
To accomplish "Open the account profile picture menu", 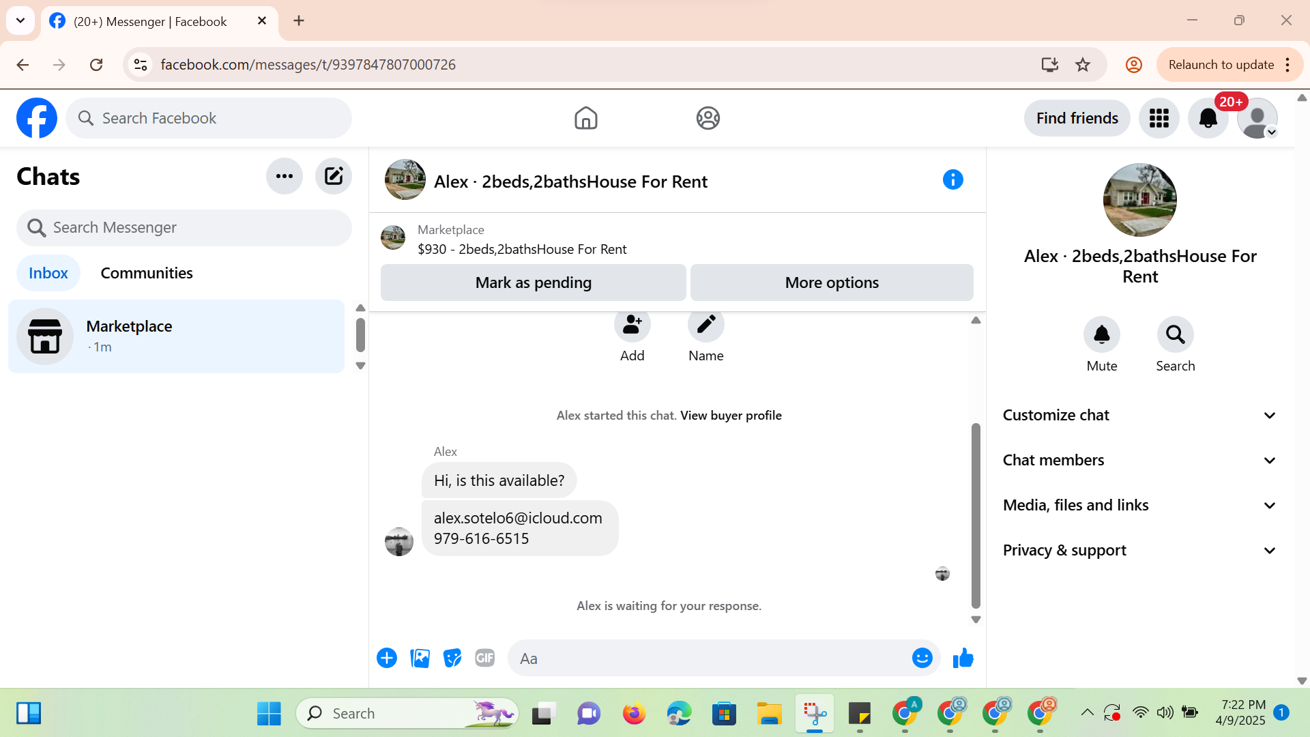I will pyautogui.click(x=1257, y=118).
